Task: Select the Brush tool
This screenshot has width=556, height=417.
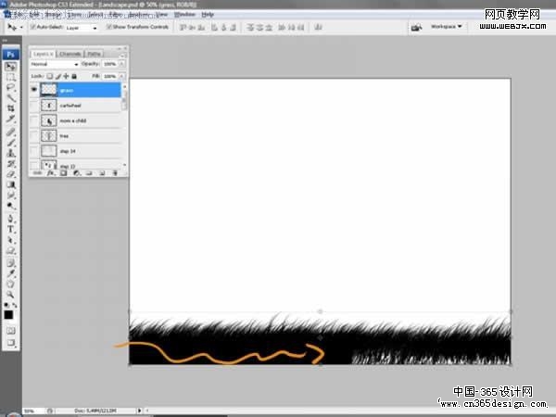Action: click(x=10, y=143)
